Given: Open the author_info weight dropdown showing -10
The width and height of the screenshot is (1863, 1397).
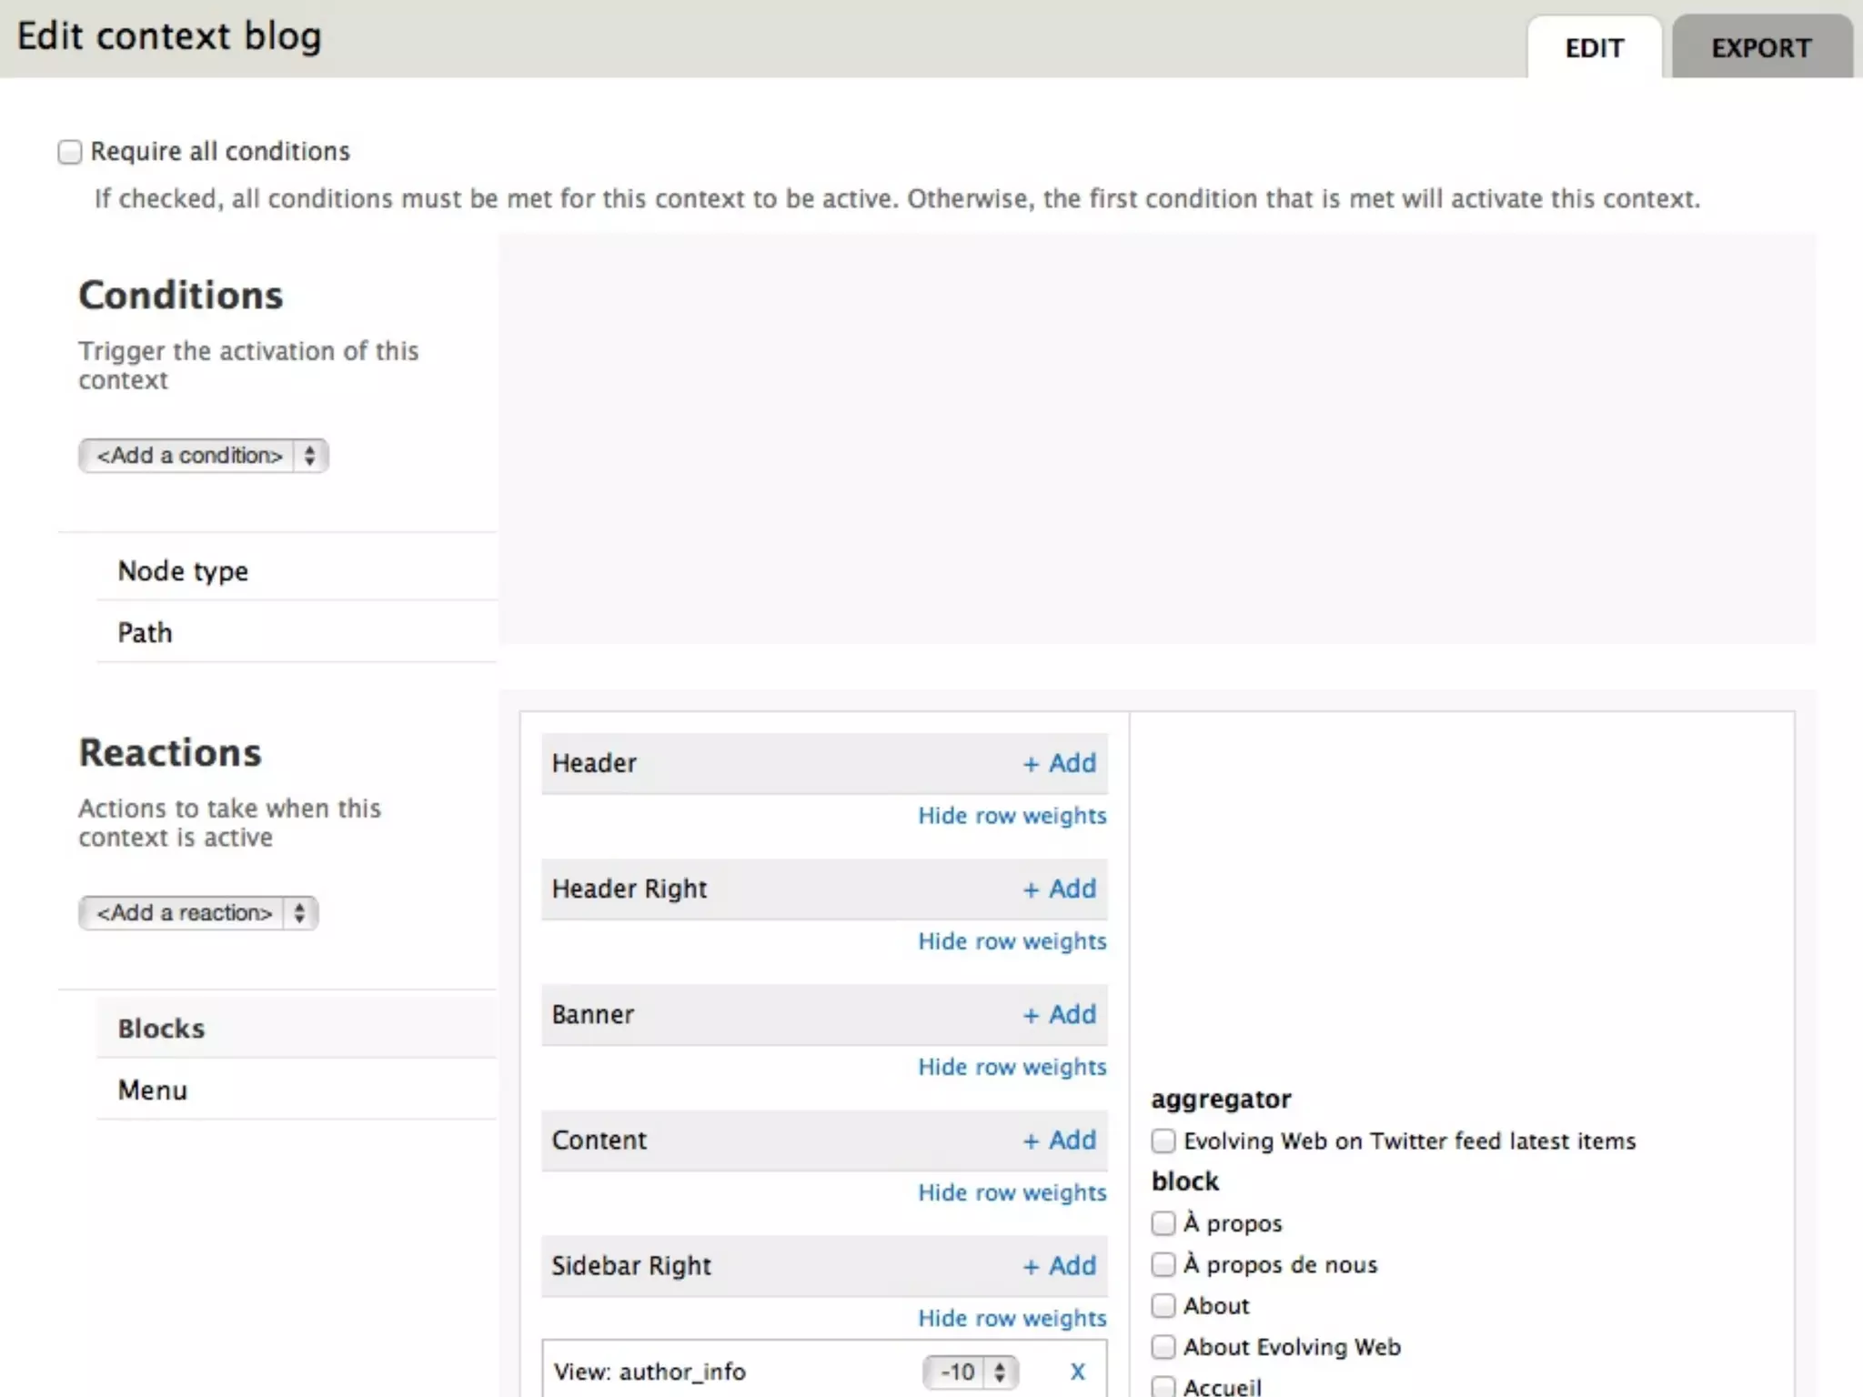Looking at the screenshot, I should [x=970, y=1372].
